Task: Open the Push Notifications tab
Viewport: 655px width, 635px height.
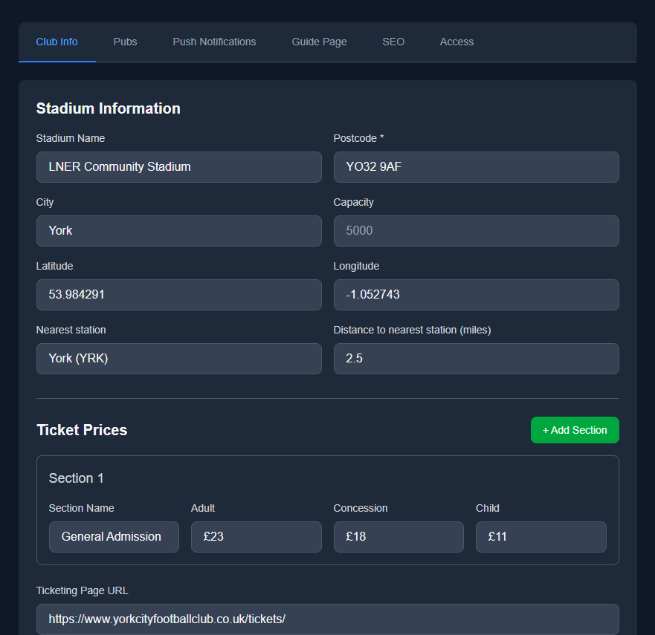Action: click(x=214, y=42)
